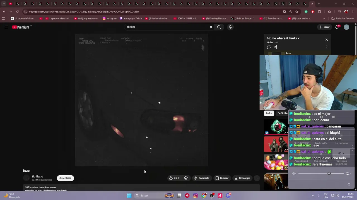The image size is (357, 200).
Task: Open the auronplay - Twitch bookmark
Action: pyautogui.click(x=131, y=19)
